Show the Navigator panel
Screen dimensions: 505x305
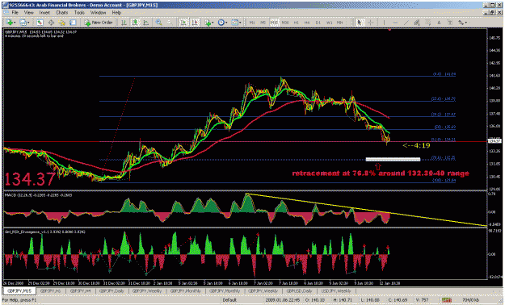[x=62, y=23]
